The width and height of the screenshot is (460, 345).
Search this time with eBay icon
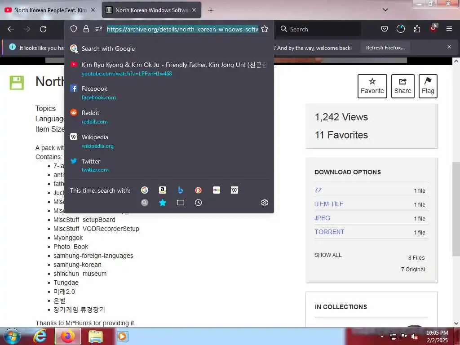click(217, 190)
